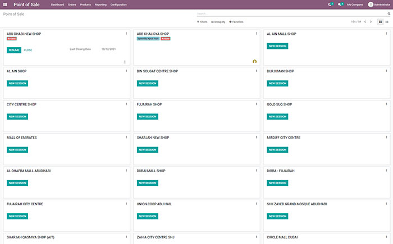The width and height of the screenshot is (393, 244).
Task: Open MIRDIFF CITY CENTRE card menu
Action: pyautogui.click(x=386, y=137)
